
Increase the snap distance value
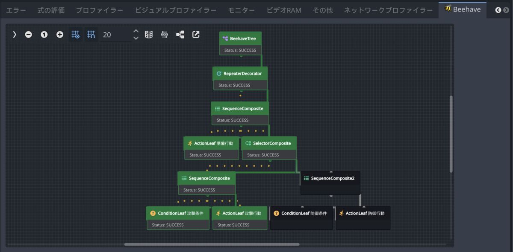(x=136, y=32)
